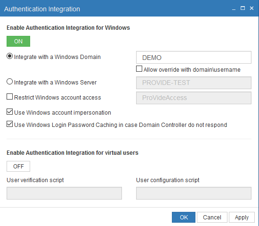Viewport: 259px width, 226px height.
Task: Check Allow override with domain\username
Action: (x=139, y=69)
